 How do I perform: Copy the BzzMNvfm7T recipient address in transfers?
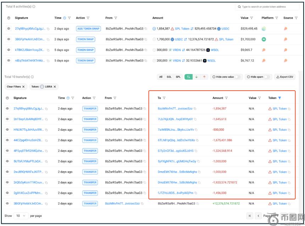[195, 109]
